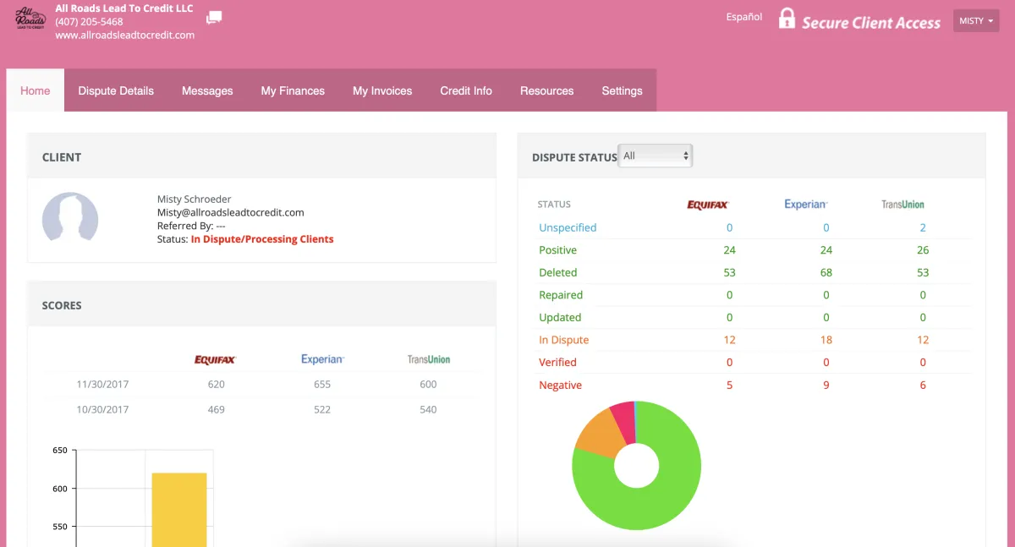Open the Settings tab
Viewport: 1015px width, 547px height.
tap(622, 90)
